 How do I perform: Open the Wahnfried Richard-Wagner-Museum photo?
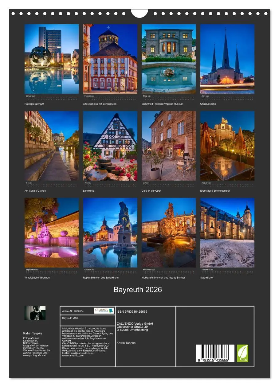[x=169, y=59]
